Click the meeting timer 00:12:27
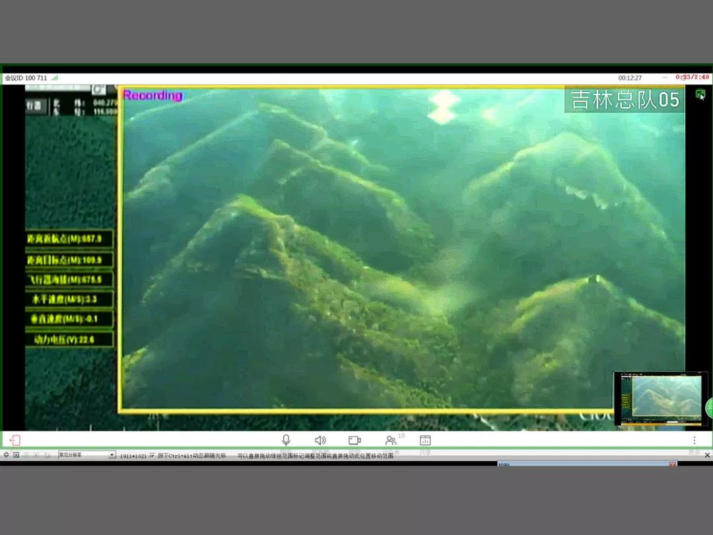713x535 pixels. click(630, 78)
